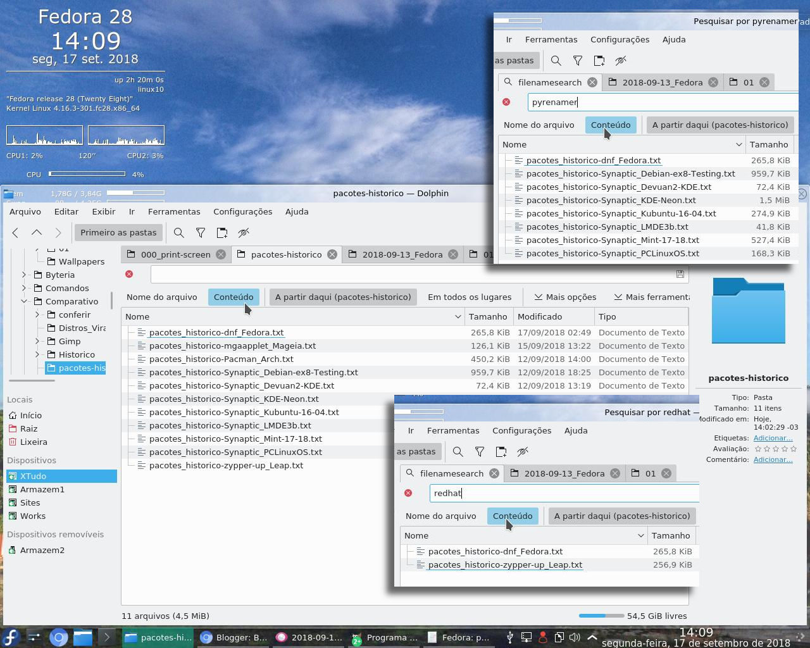The height and width of the screenshot is (648, 810).
Task: Select 'Nome do arquivo' search mode in main Dolphin
Action: pos(162,297)
